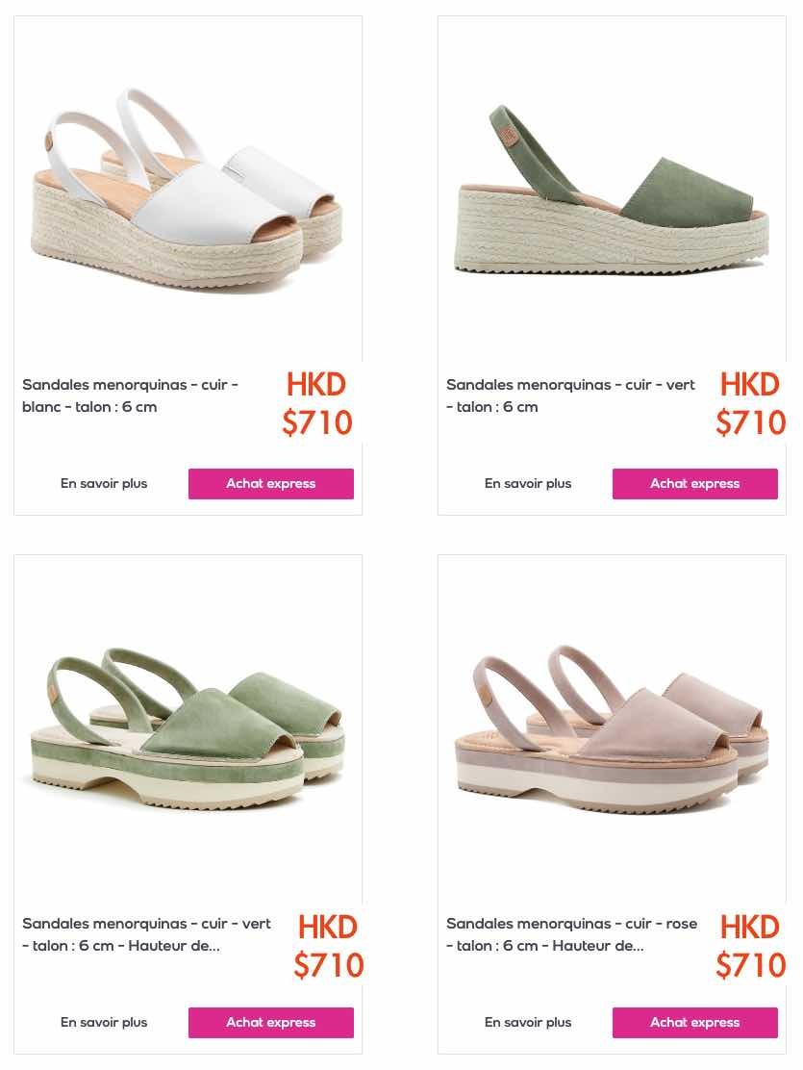Open 'En savoir plus' for green wedge sandals

[x=528, y=484]
